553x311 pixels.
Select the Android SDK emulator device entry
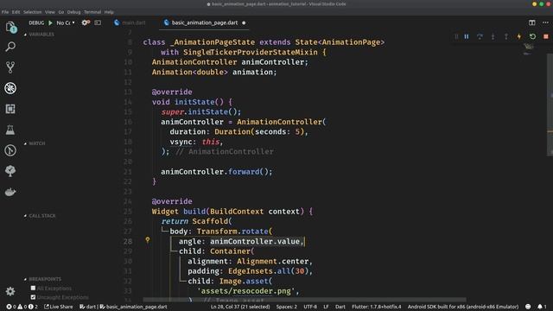coord(463,307)
